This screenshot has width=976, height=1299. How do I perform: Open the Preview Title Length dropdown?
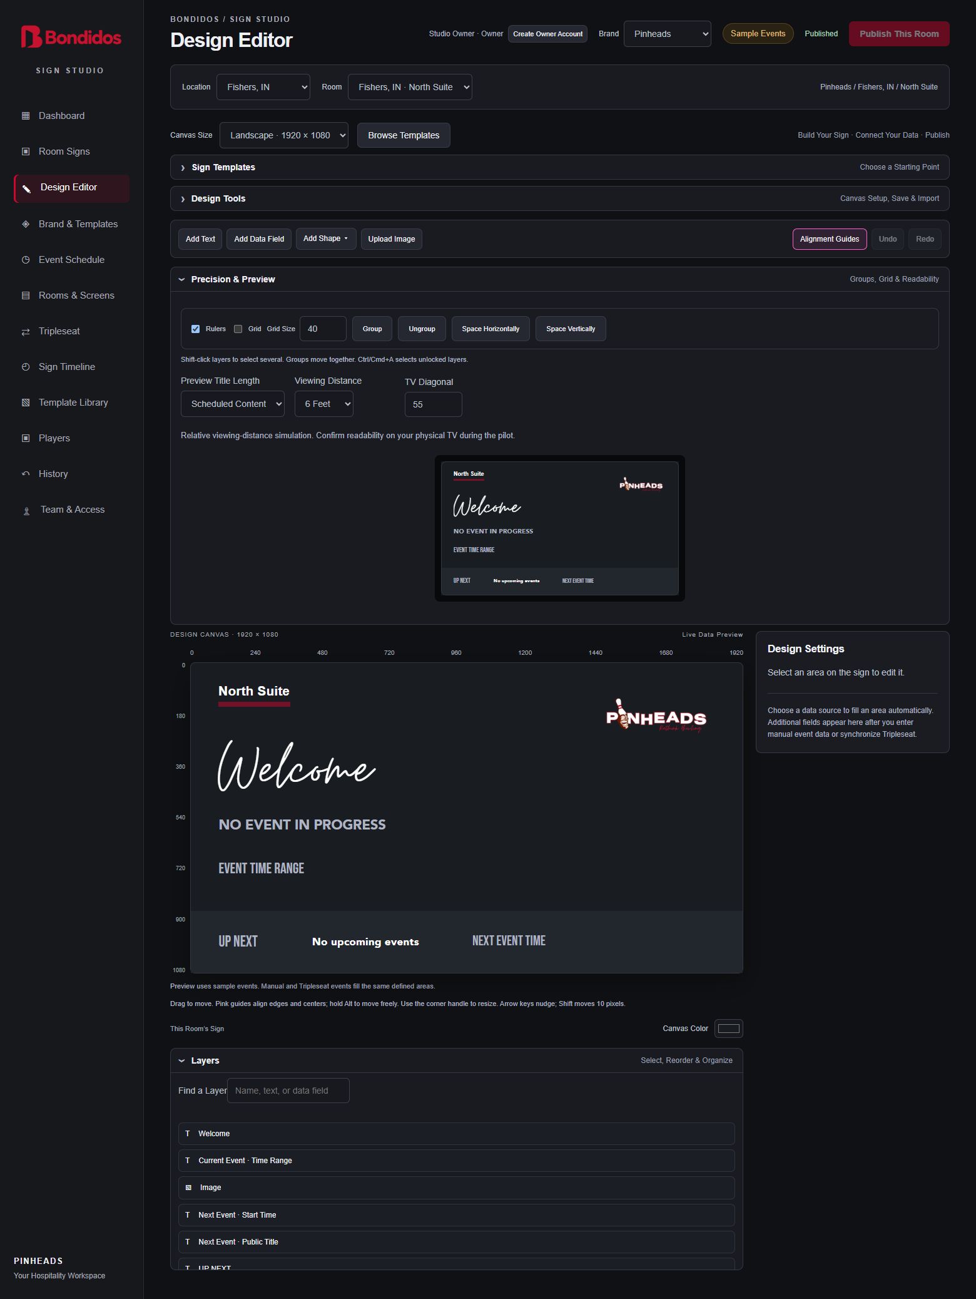coord(232,404)
